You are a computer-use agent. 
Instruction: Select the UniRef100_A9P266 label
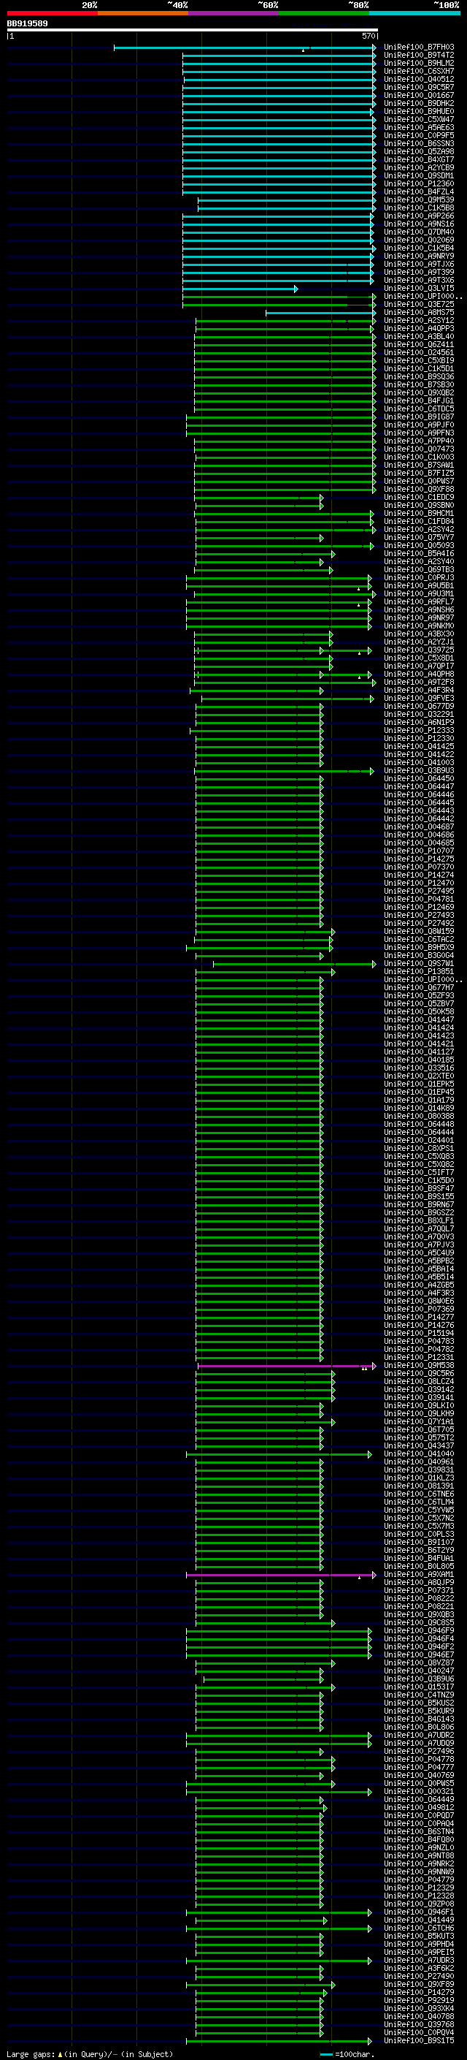point(419,216)
